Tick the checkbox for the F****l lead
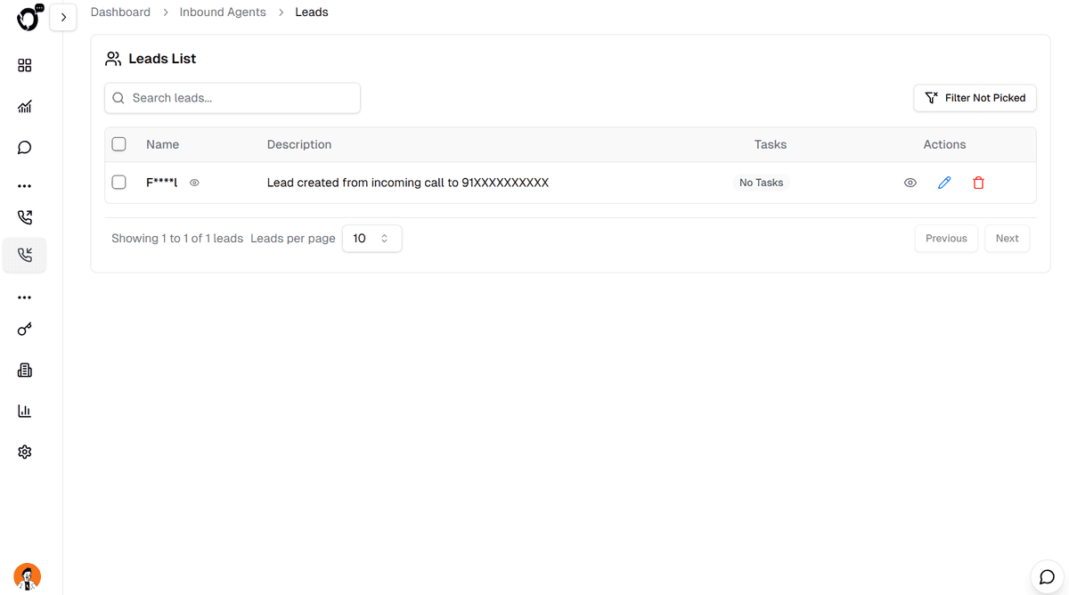 [118, 183]
